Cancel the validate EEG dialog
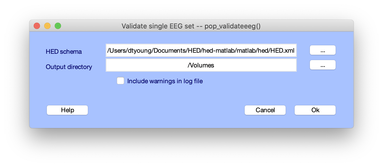The image size is (383, 167). click(x=265, y=110)
